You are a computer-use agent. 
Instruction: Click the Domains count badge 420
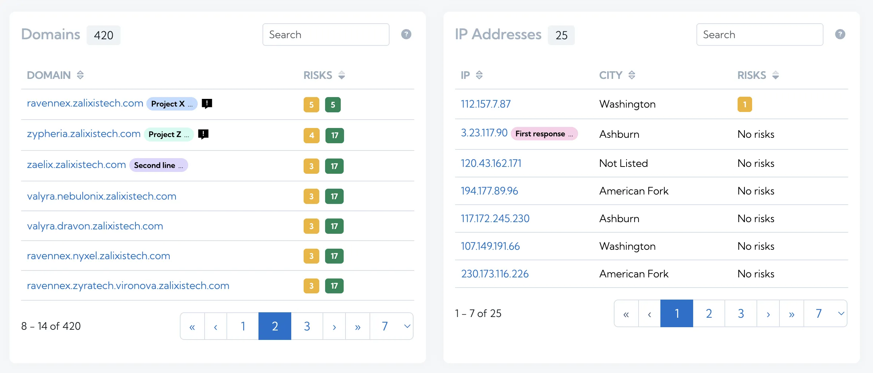103,35
